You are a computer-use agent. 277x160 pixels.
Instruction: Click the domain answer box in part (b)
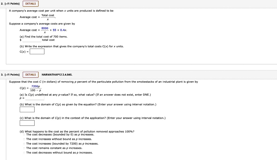27,109
